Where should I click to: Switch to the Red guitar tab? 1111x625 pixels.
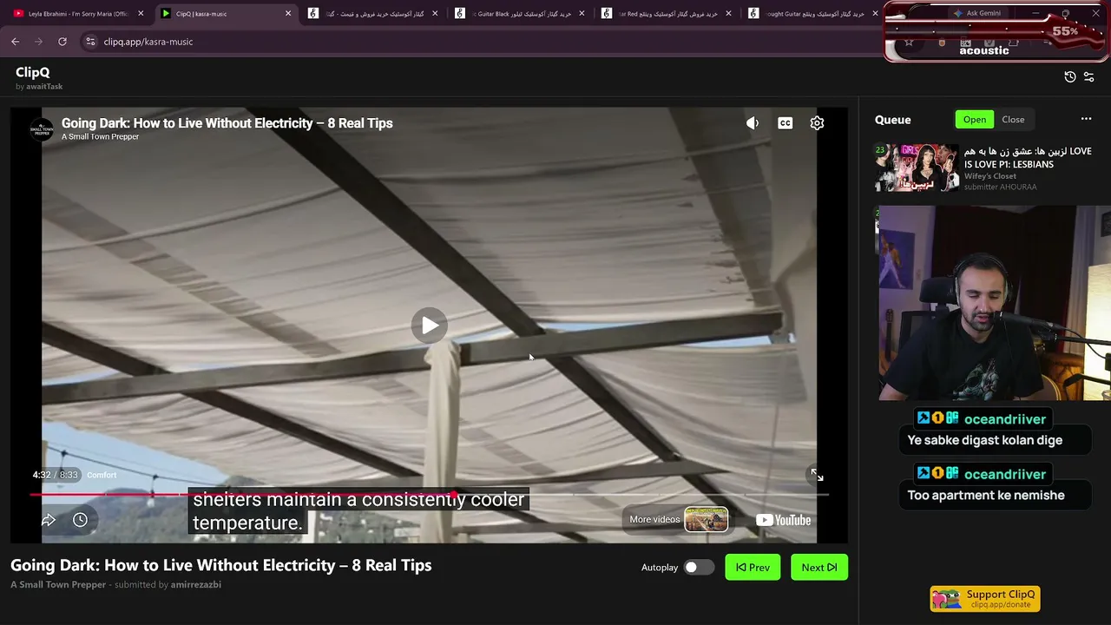coord(667,13)
